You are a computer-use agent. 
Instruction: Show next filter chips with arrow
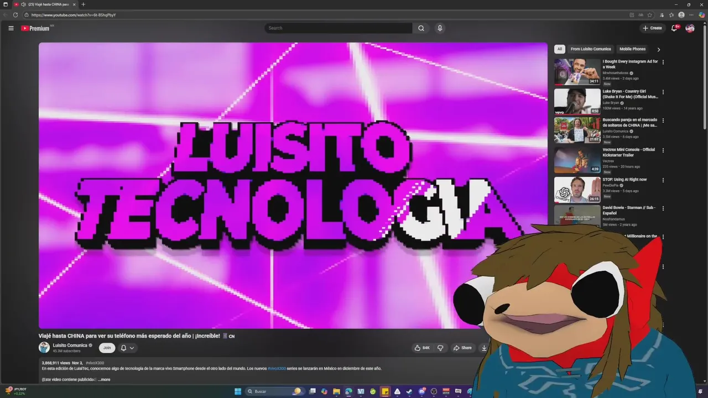658,49
